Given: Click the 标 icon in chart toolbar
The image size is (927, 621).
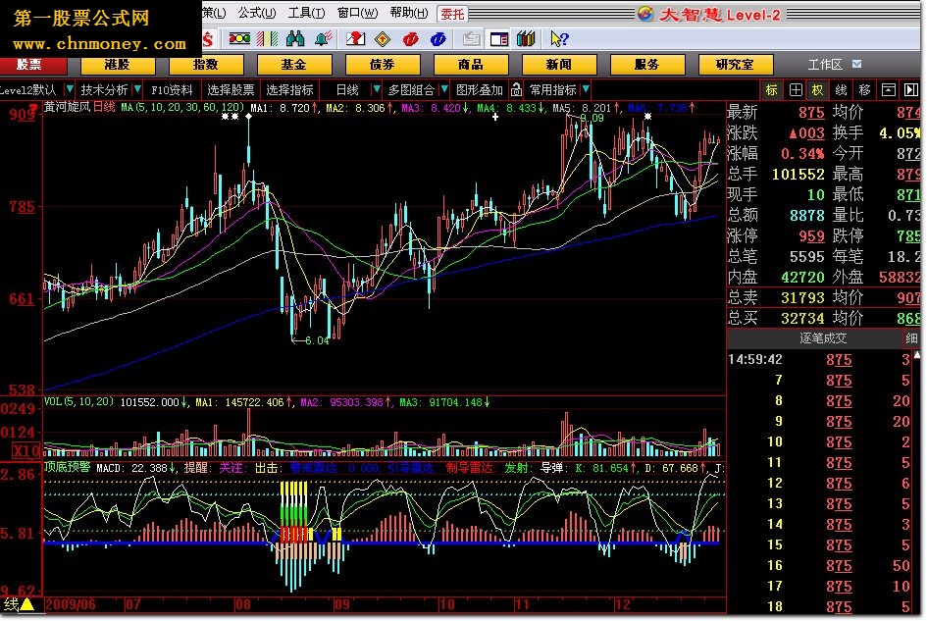Looking at the screenshot, I should (x=771, y=90).
